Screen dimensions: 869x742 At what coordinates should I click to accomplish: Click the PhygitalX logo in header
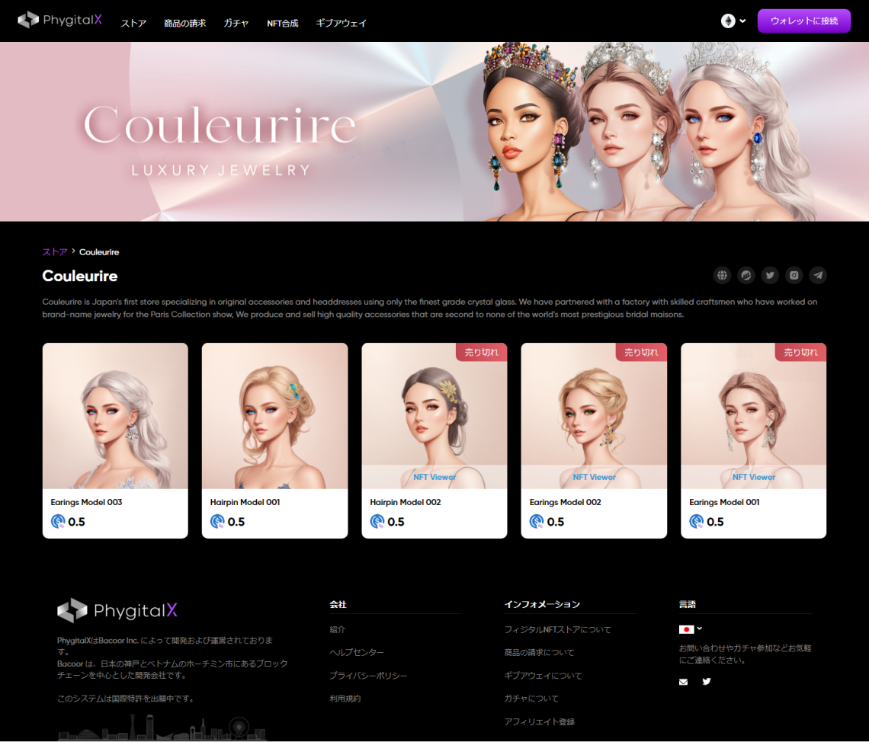(60, 21)
